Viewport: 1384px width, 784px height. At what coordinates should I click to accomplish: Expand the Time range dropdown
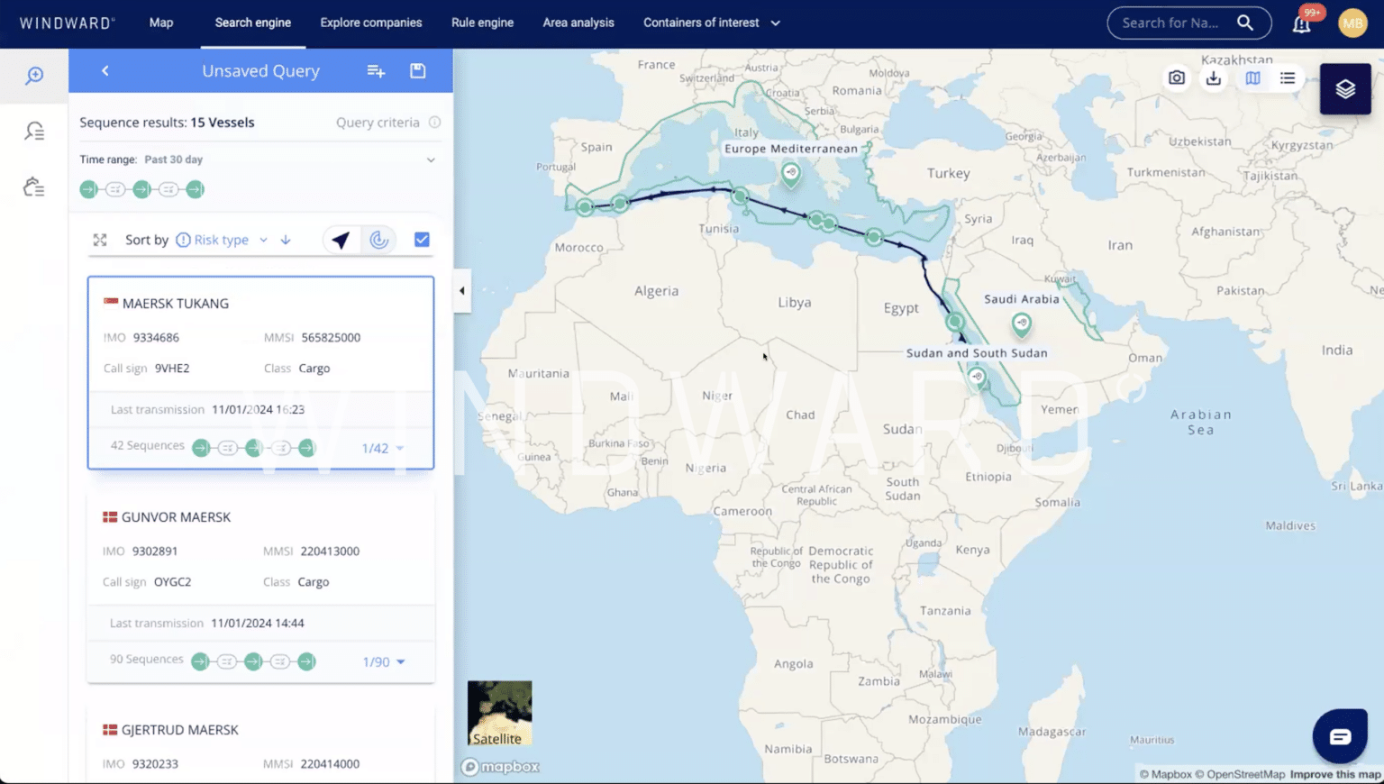click(x=431, y=160)
